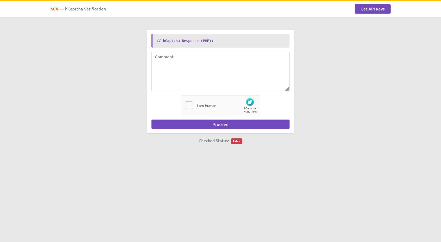Click the purple Proceed button
The image size is (441, 242).
click(x=220, y=124)
